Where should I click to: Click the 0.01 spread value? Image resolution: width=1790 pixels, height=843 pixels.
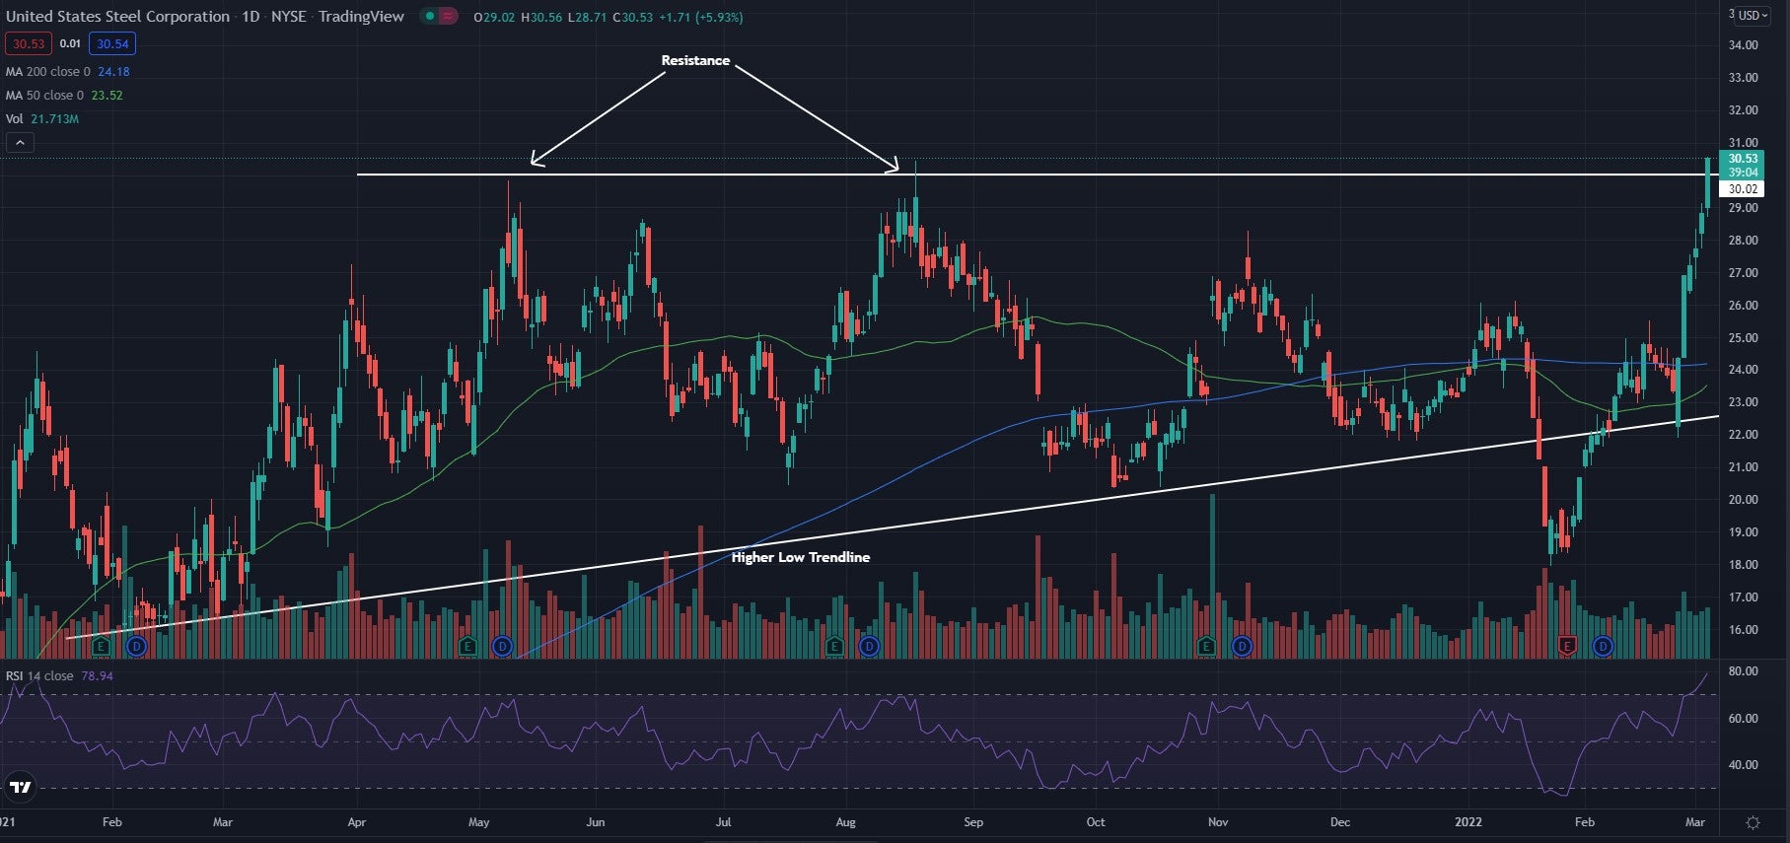[x=70, y=43]
